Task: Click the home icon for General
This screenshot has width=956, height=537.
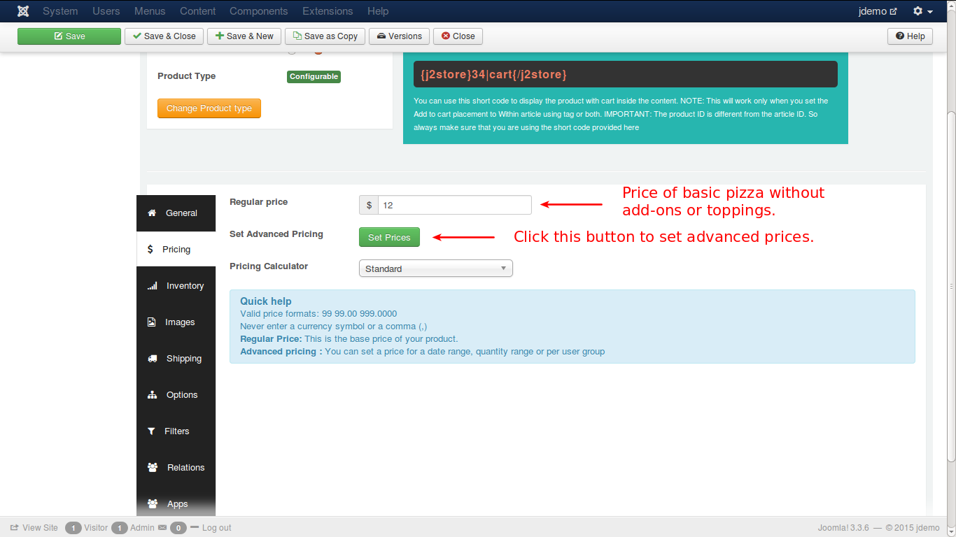Action: coord(152,213)
